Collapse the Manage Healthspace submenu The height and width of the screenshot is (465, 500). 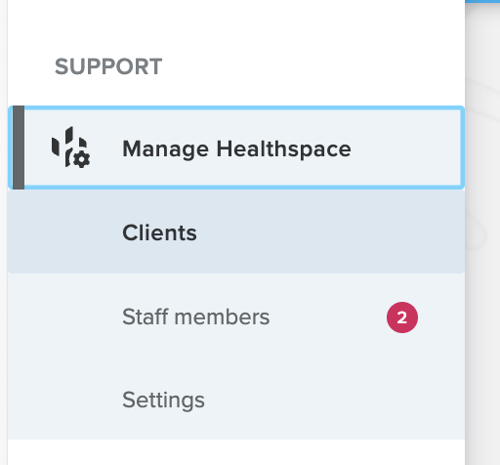[236, 148]
